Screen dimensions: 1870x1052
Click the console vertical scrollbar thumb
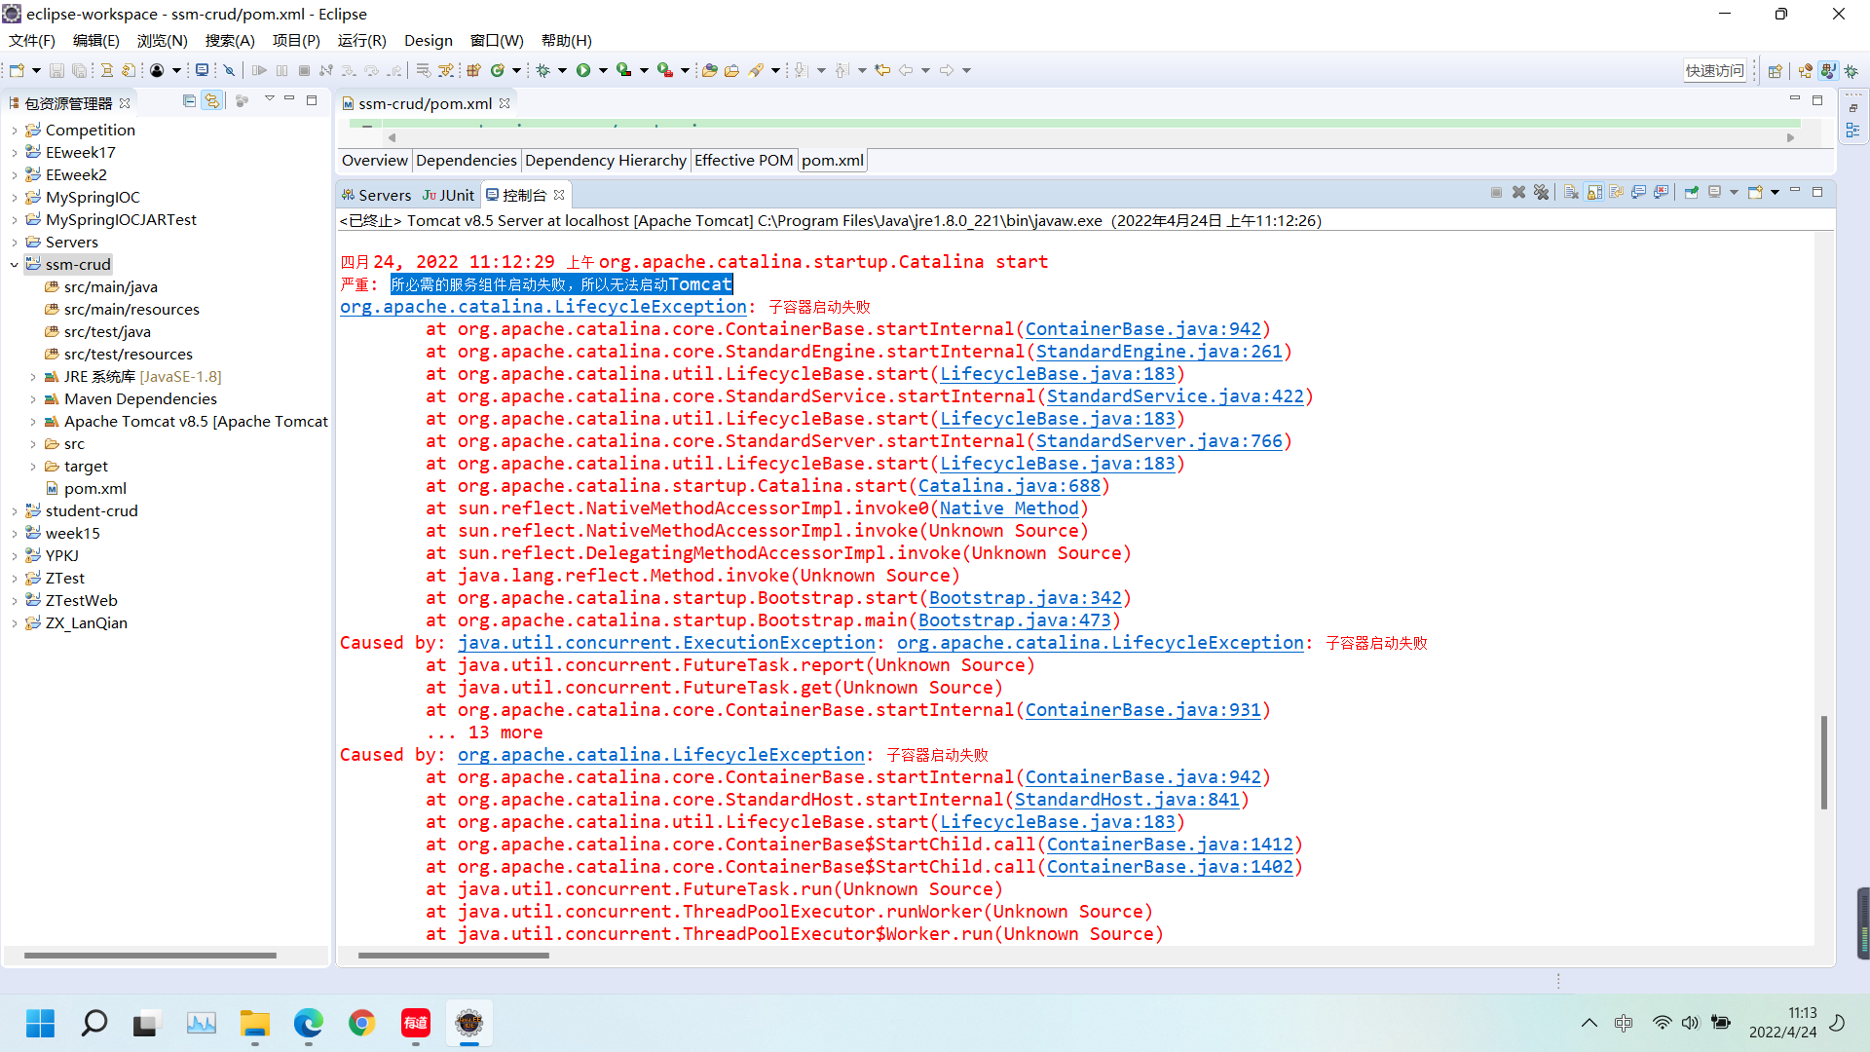click(1823, 762)
